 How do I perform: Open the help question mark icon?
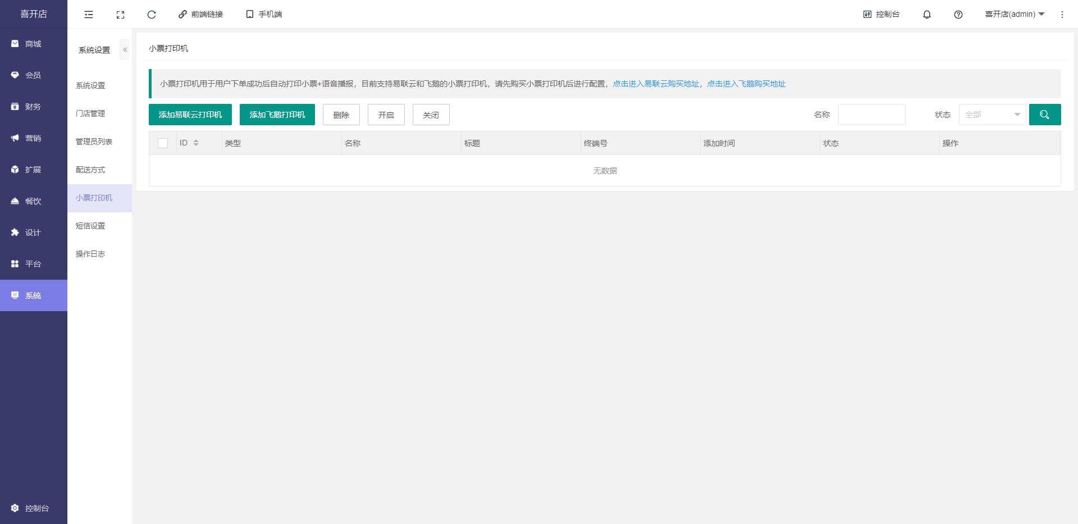click(x=958, y=15)
